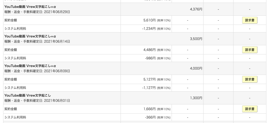Click the 確定日 2021年06月01日 date text
Image resolution: width=269 pixels, height=123 pixels.
(x=57, y=101)
